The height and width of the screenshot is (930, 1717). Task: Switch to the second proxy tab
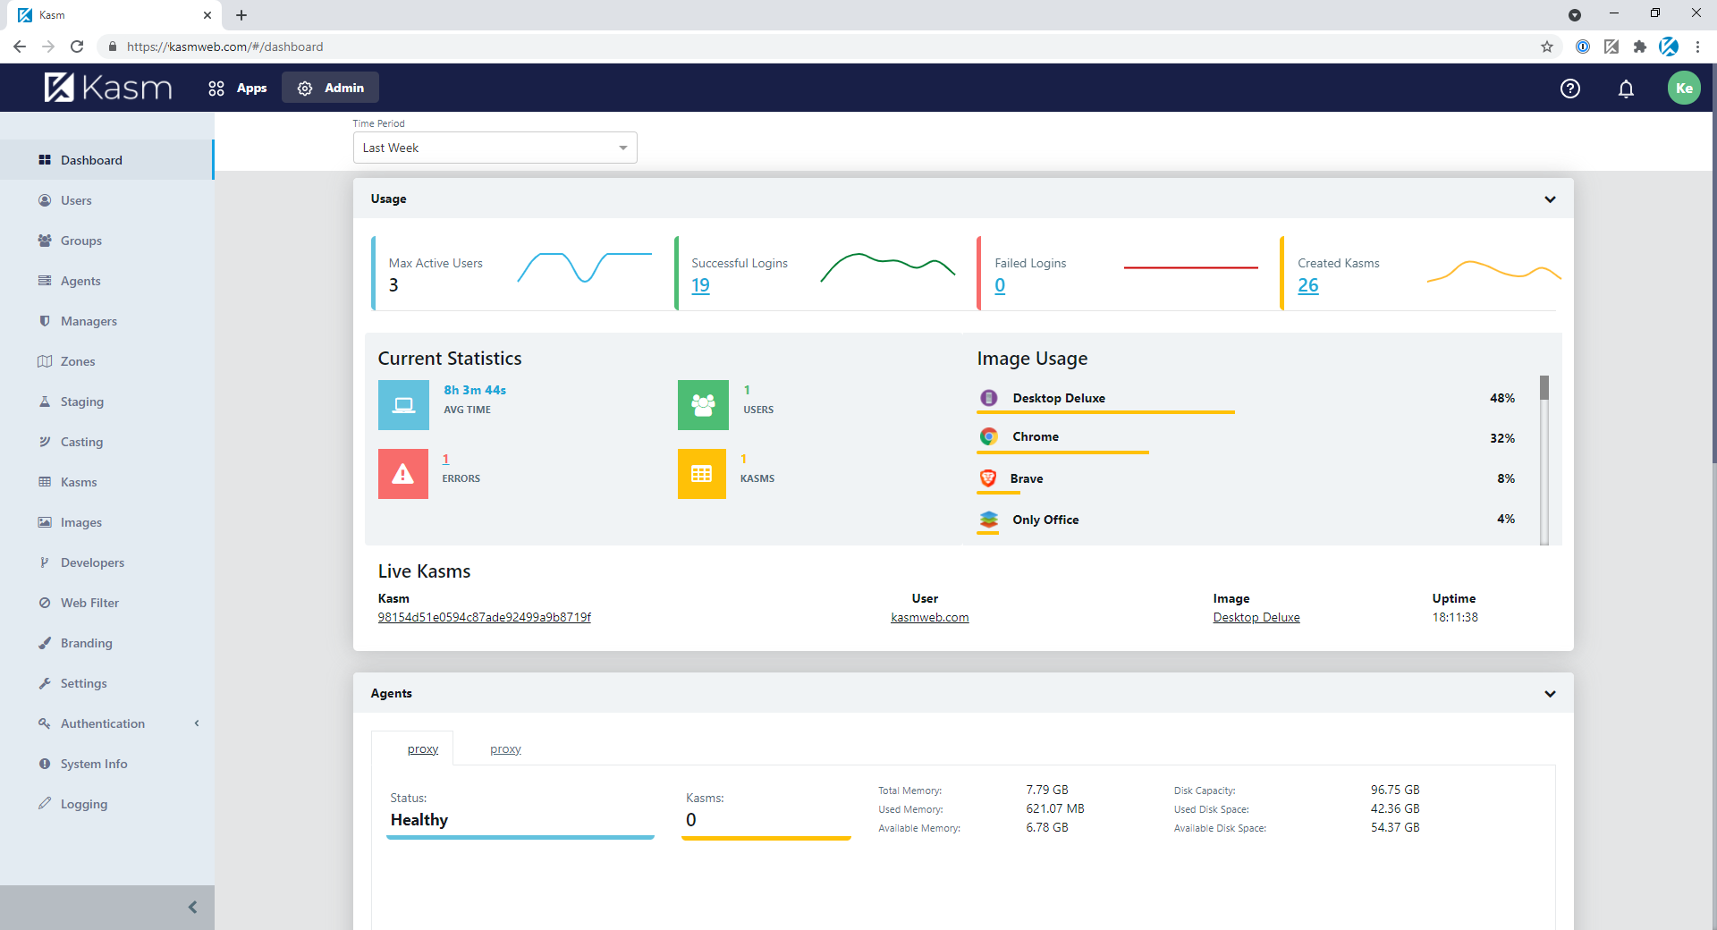[x=505, y=748]
